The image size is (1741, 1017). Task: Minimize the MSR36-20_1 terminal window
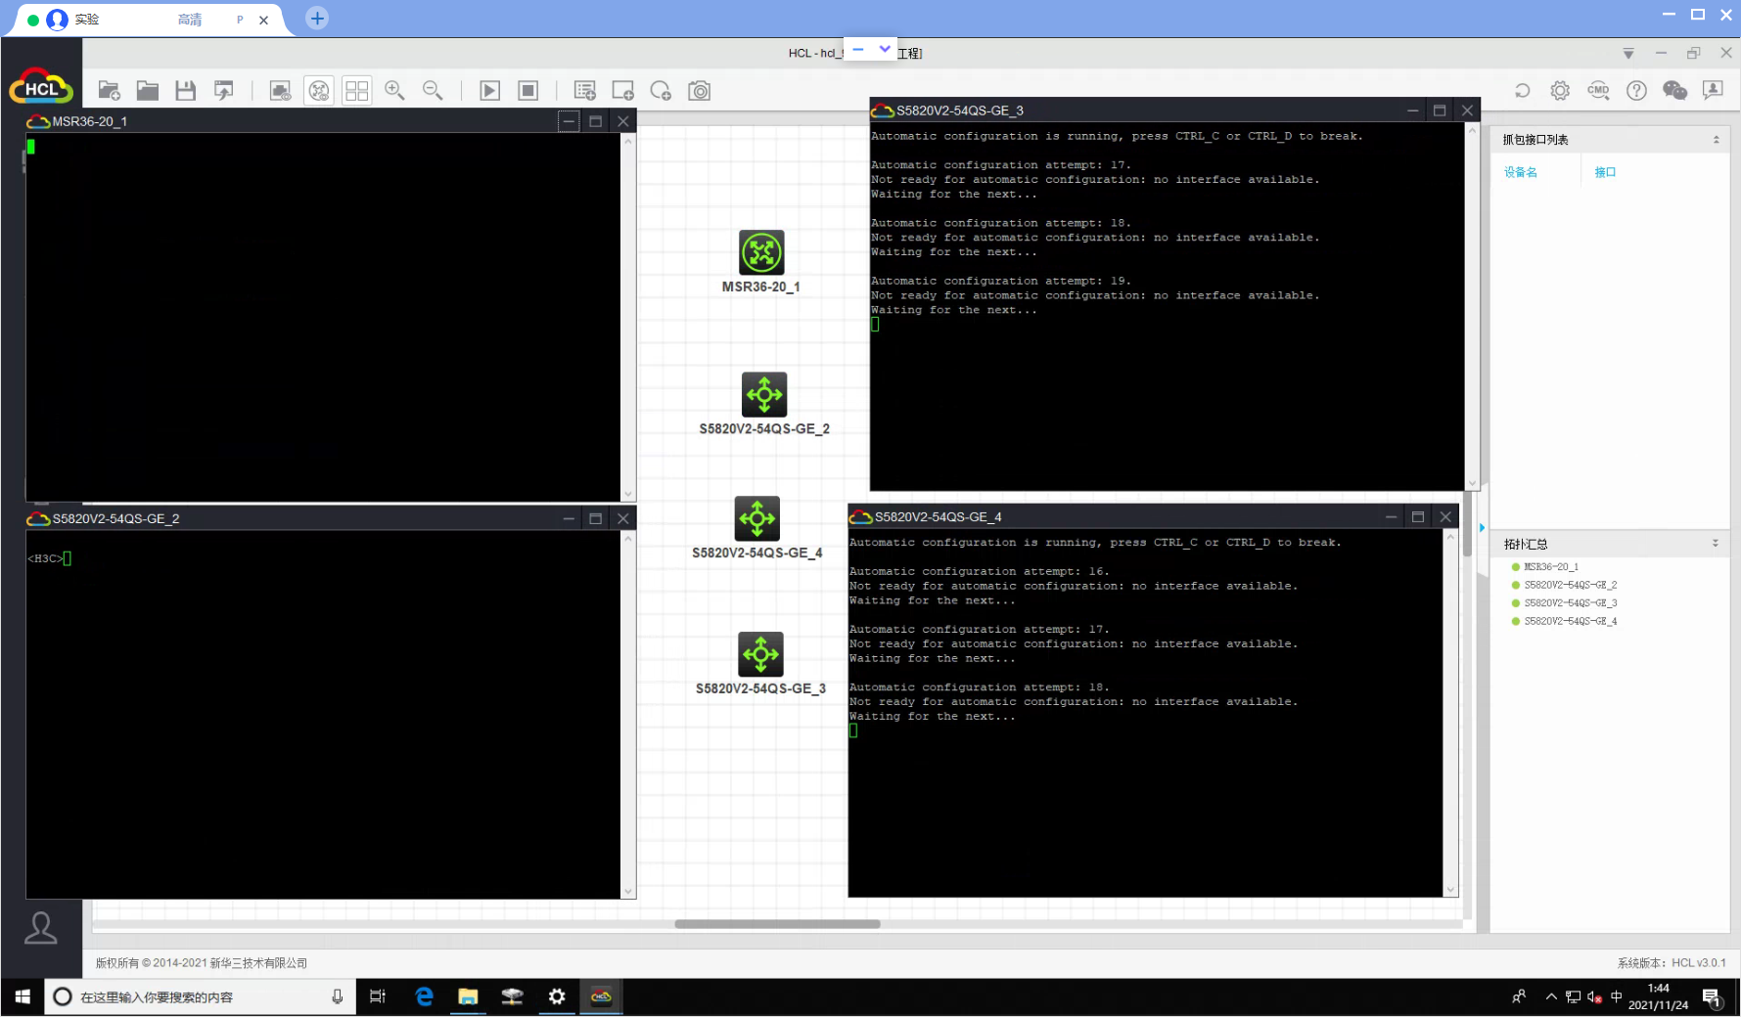tap(569, 121)
